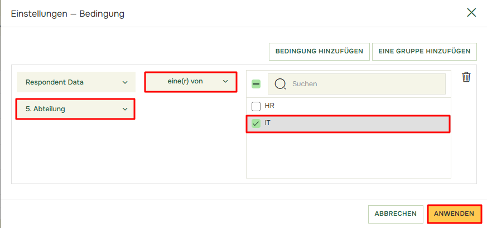Toggle the select-all checkbox beside search
487x228 pixels.
[256, 84]
